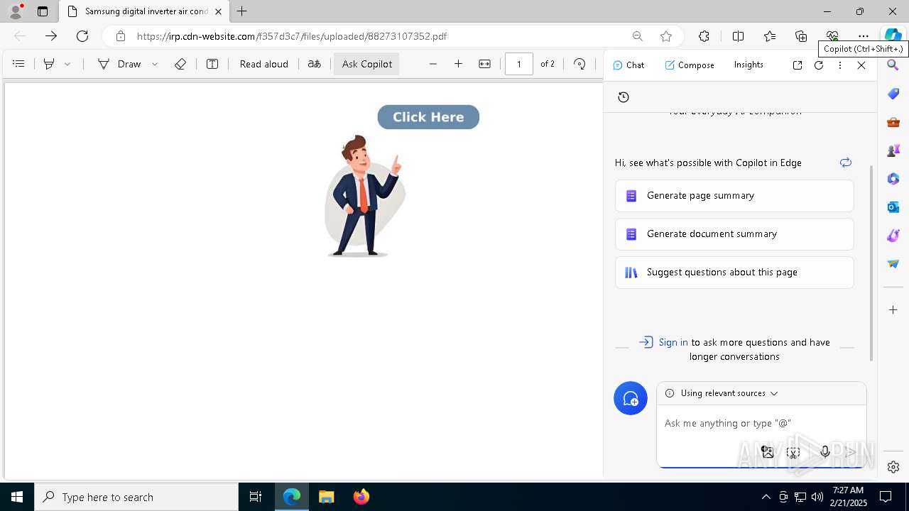Click Suggest questions about this page
This screenshot has width=909, height=511.
click(734, 273)
